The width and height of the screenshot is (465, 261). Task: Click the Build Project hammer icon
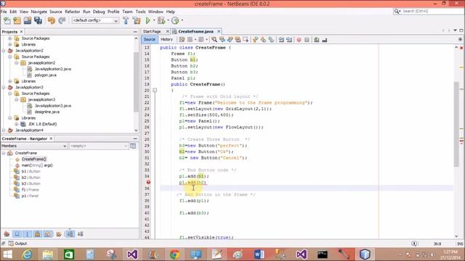pos(126,20)
